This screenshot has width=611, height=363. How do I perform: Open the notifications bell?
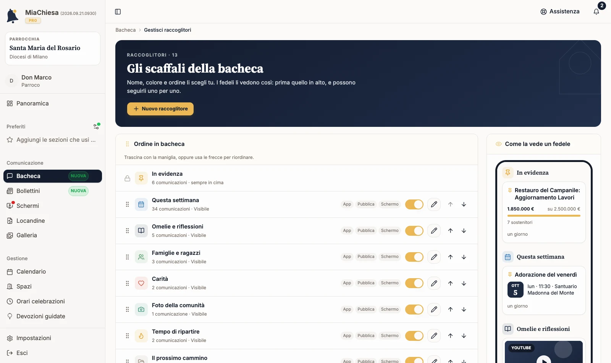click(596, 12)
